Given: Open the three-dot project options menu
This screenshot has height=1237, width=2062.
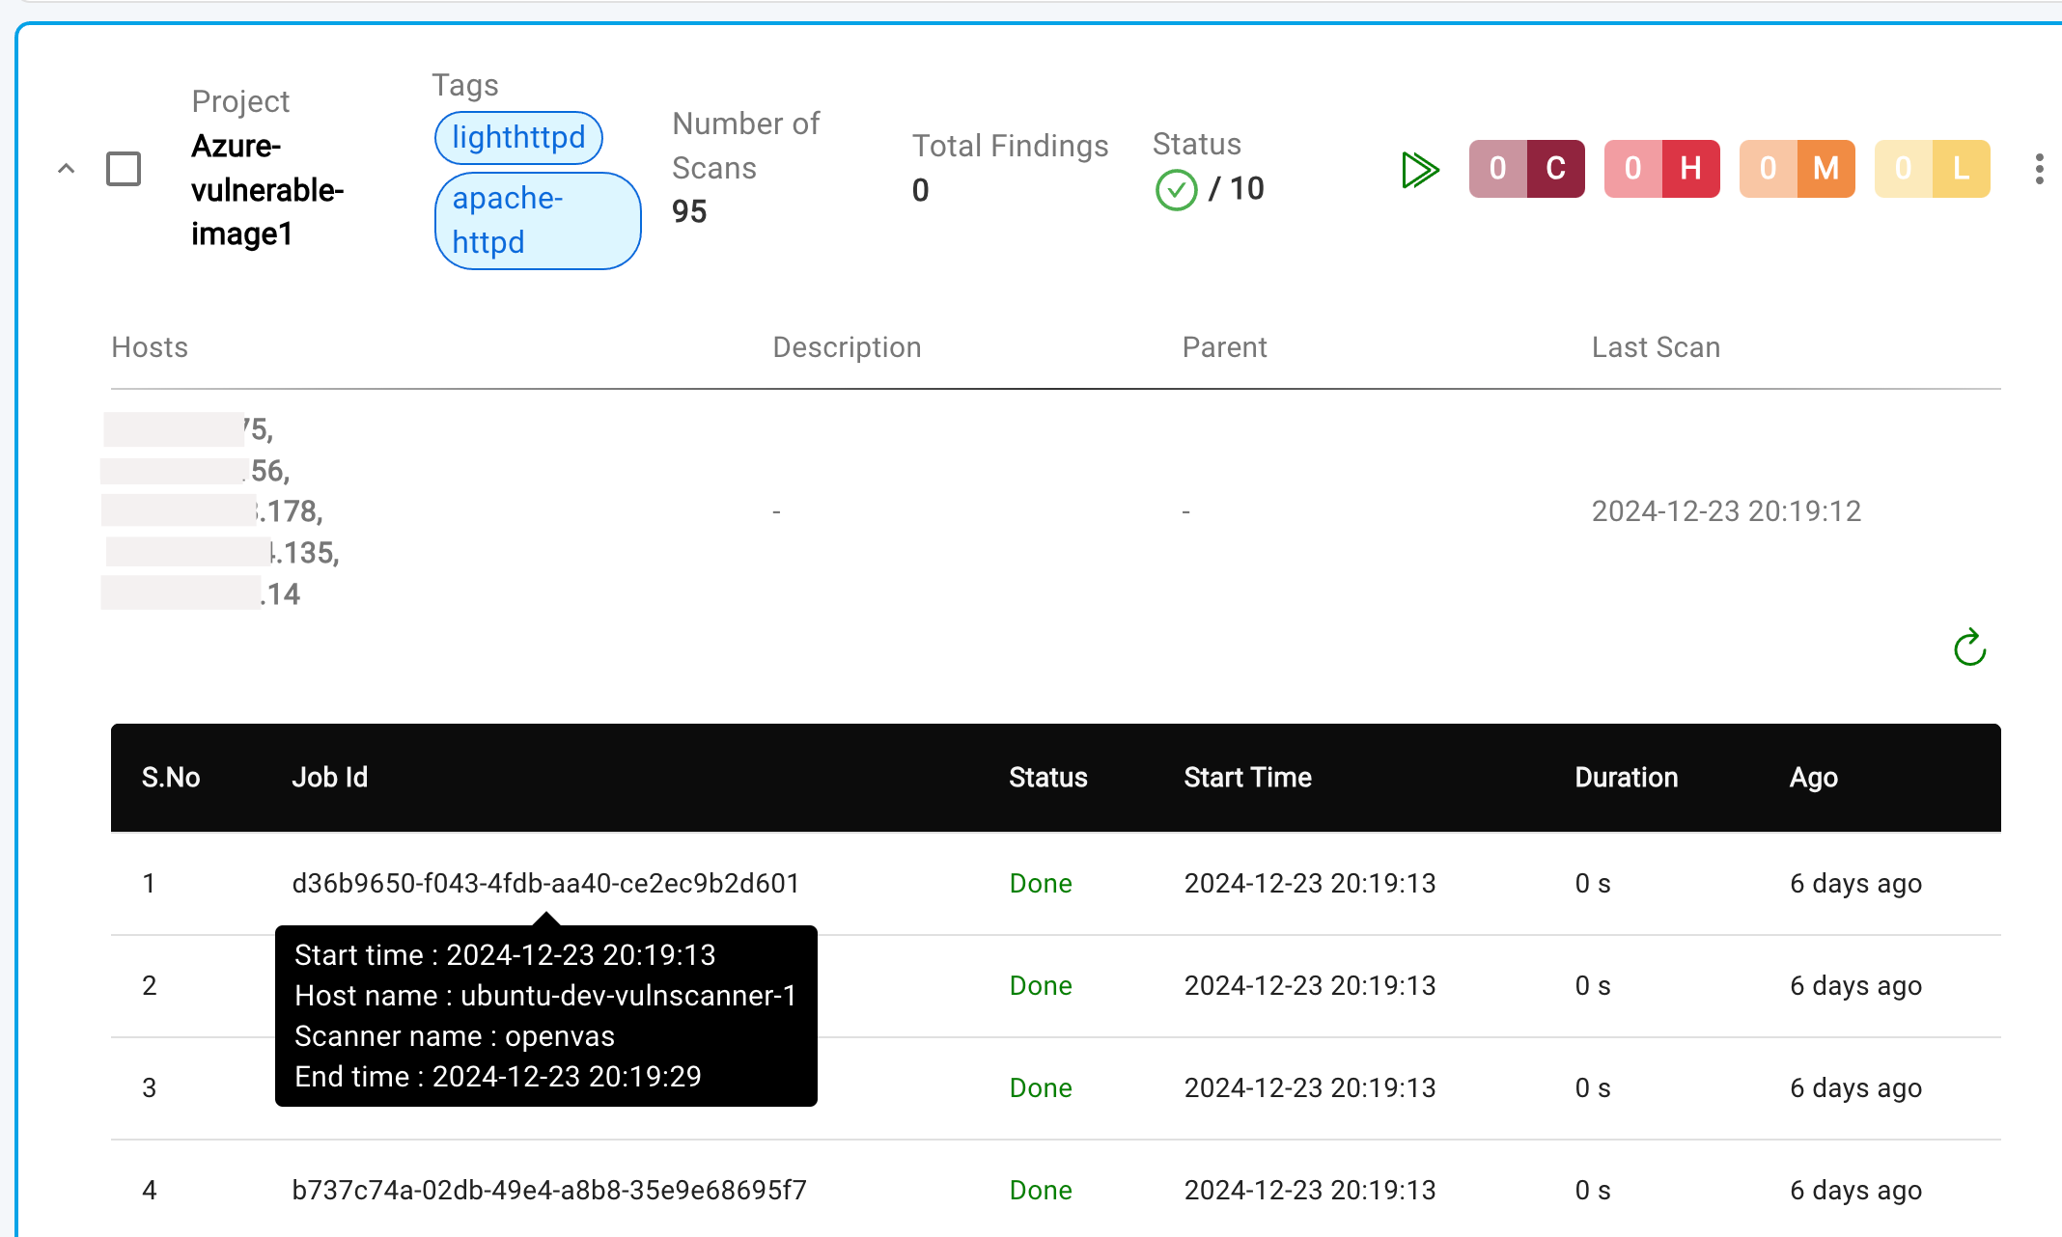Looking at the screenshot, I should [2039, 169].
